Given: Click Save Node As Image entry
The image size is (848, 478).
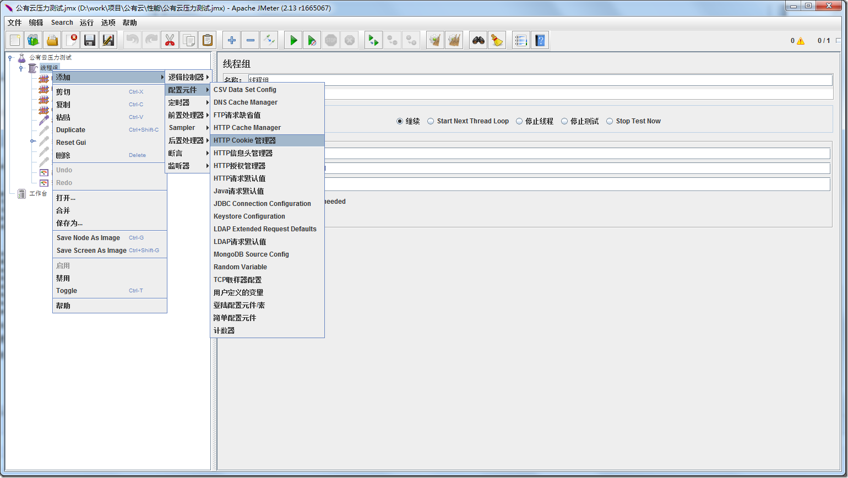Looking at the screenshot, I should 110,238.
